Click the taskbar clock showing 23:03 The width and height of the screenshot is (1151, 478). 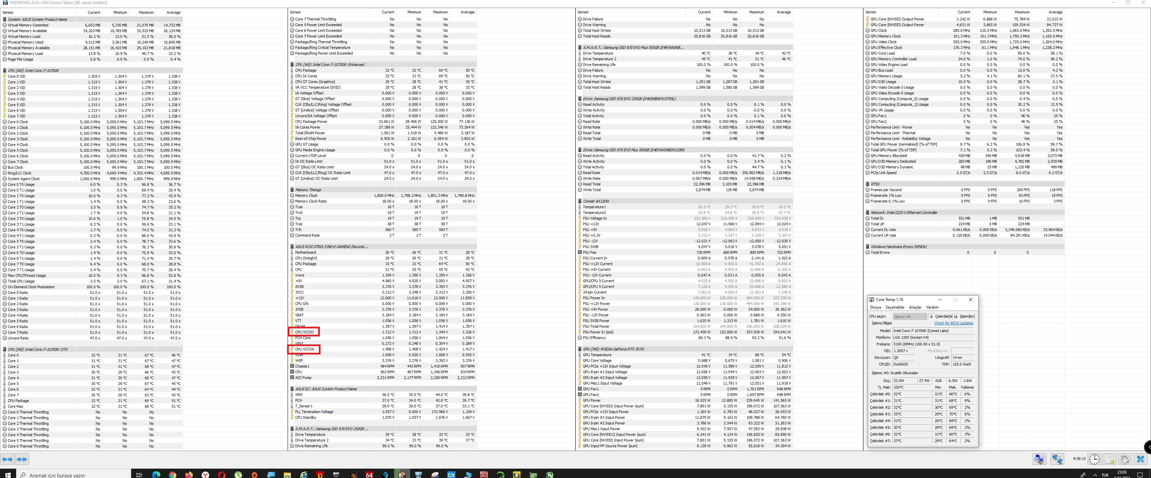(1122, 474)
